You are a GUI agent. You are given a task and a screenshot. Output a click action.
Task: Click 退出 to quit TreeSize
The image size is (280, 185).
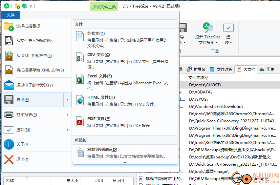click(37, 159)
